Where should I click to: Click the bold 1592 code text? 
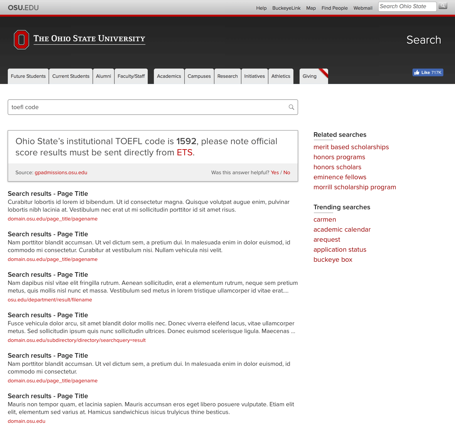click(x=186, y=141)
